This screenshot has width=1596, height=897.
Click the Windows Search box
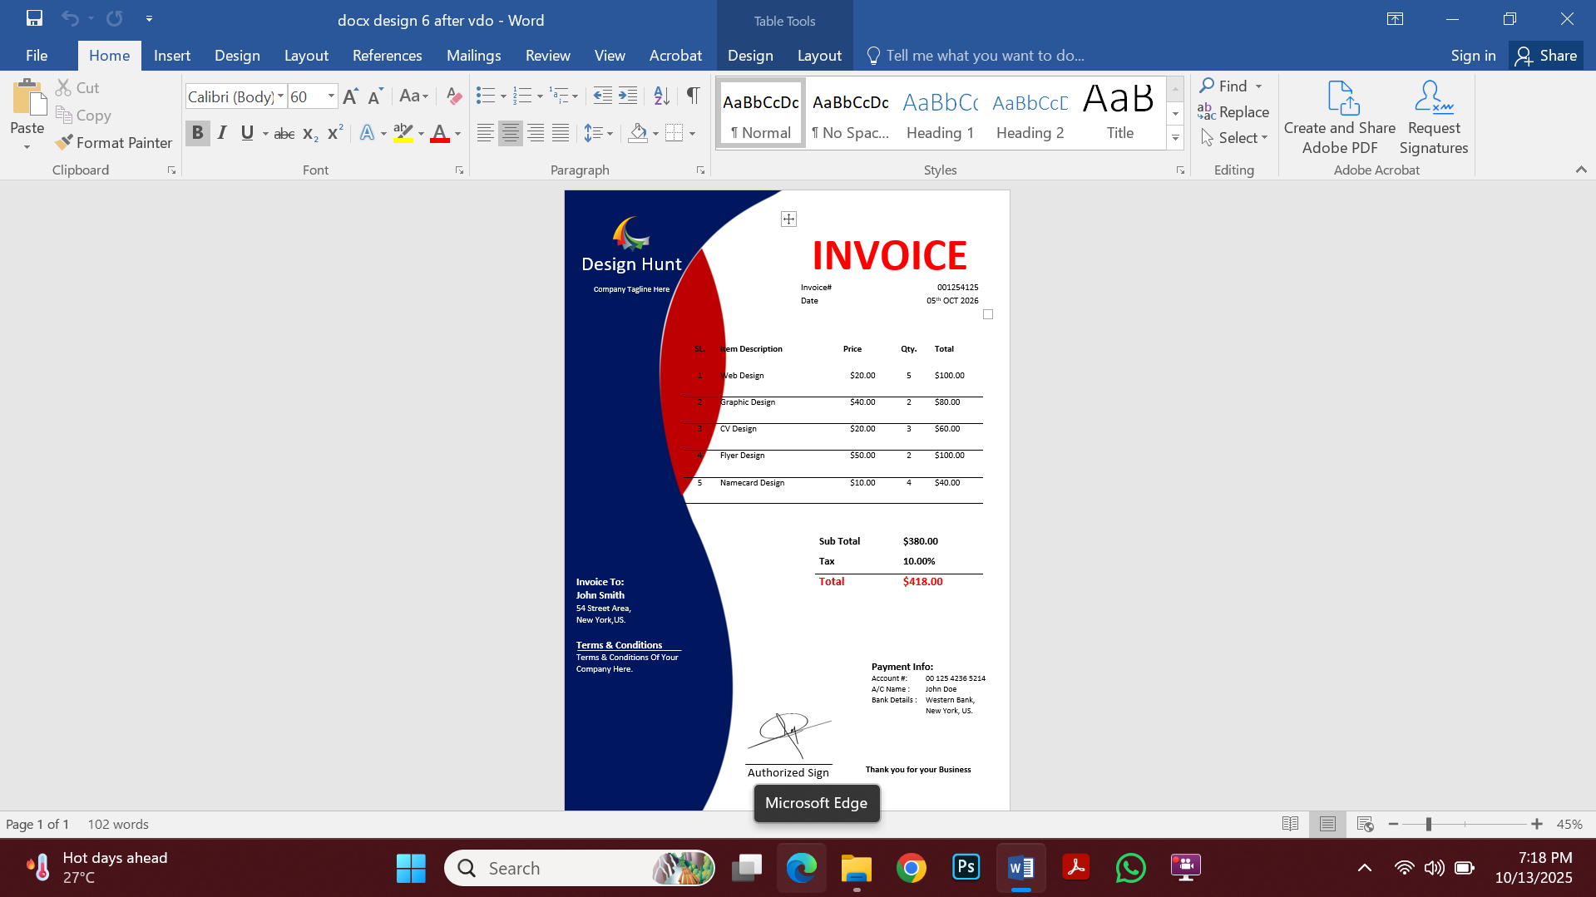click(x=580, y=867)
